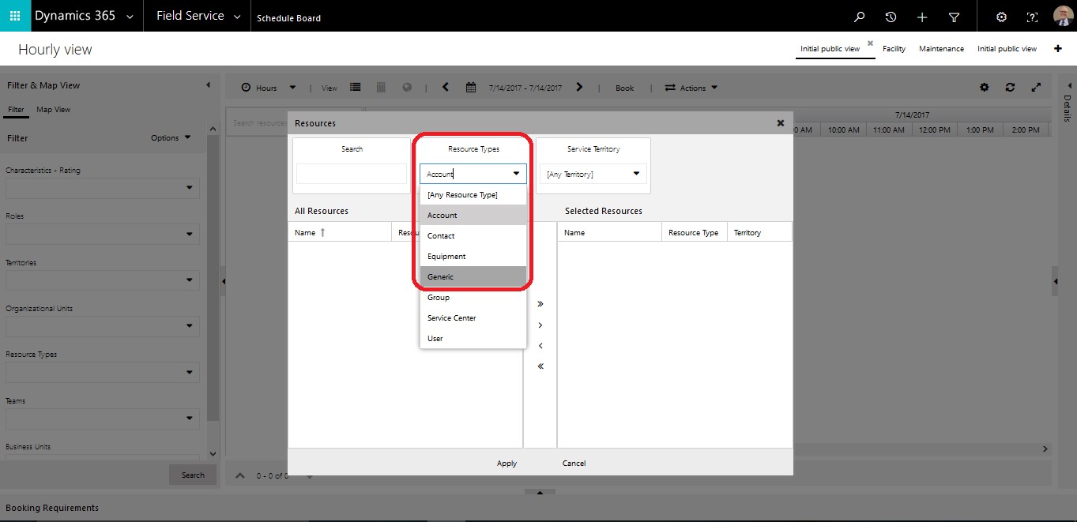Select Equipment resource type option
The height and width of the screenshot is (522, 1077).
473,256
